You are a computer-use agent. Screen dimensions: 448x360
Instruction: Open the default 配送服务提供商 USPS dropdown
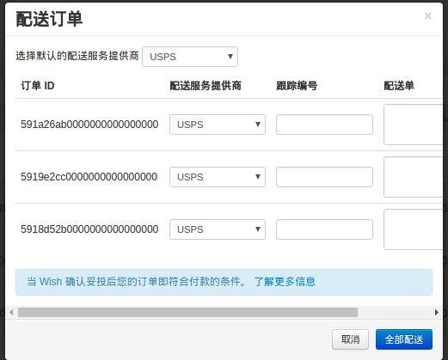(x=190, y=57)
